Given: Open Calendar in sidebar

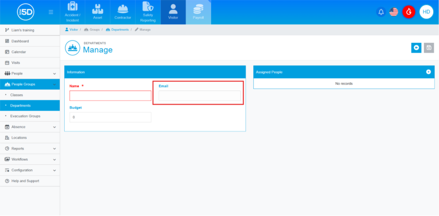Looking at the screenshot, I should point(30,52).
